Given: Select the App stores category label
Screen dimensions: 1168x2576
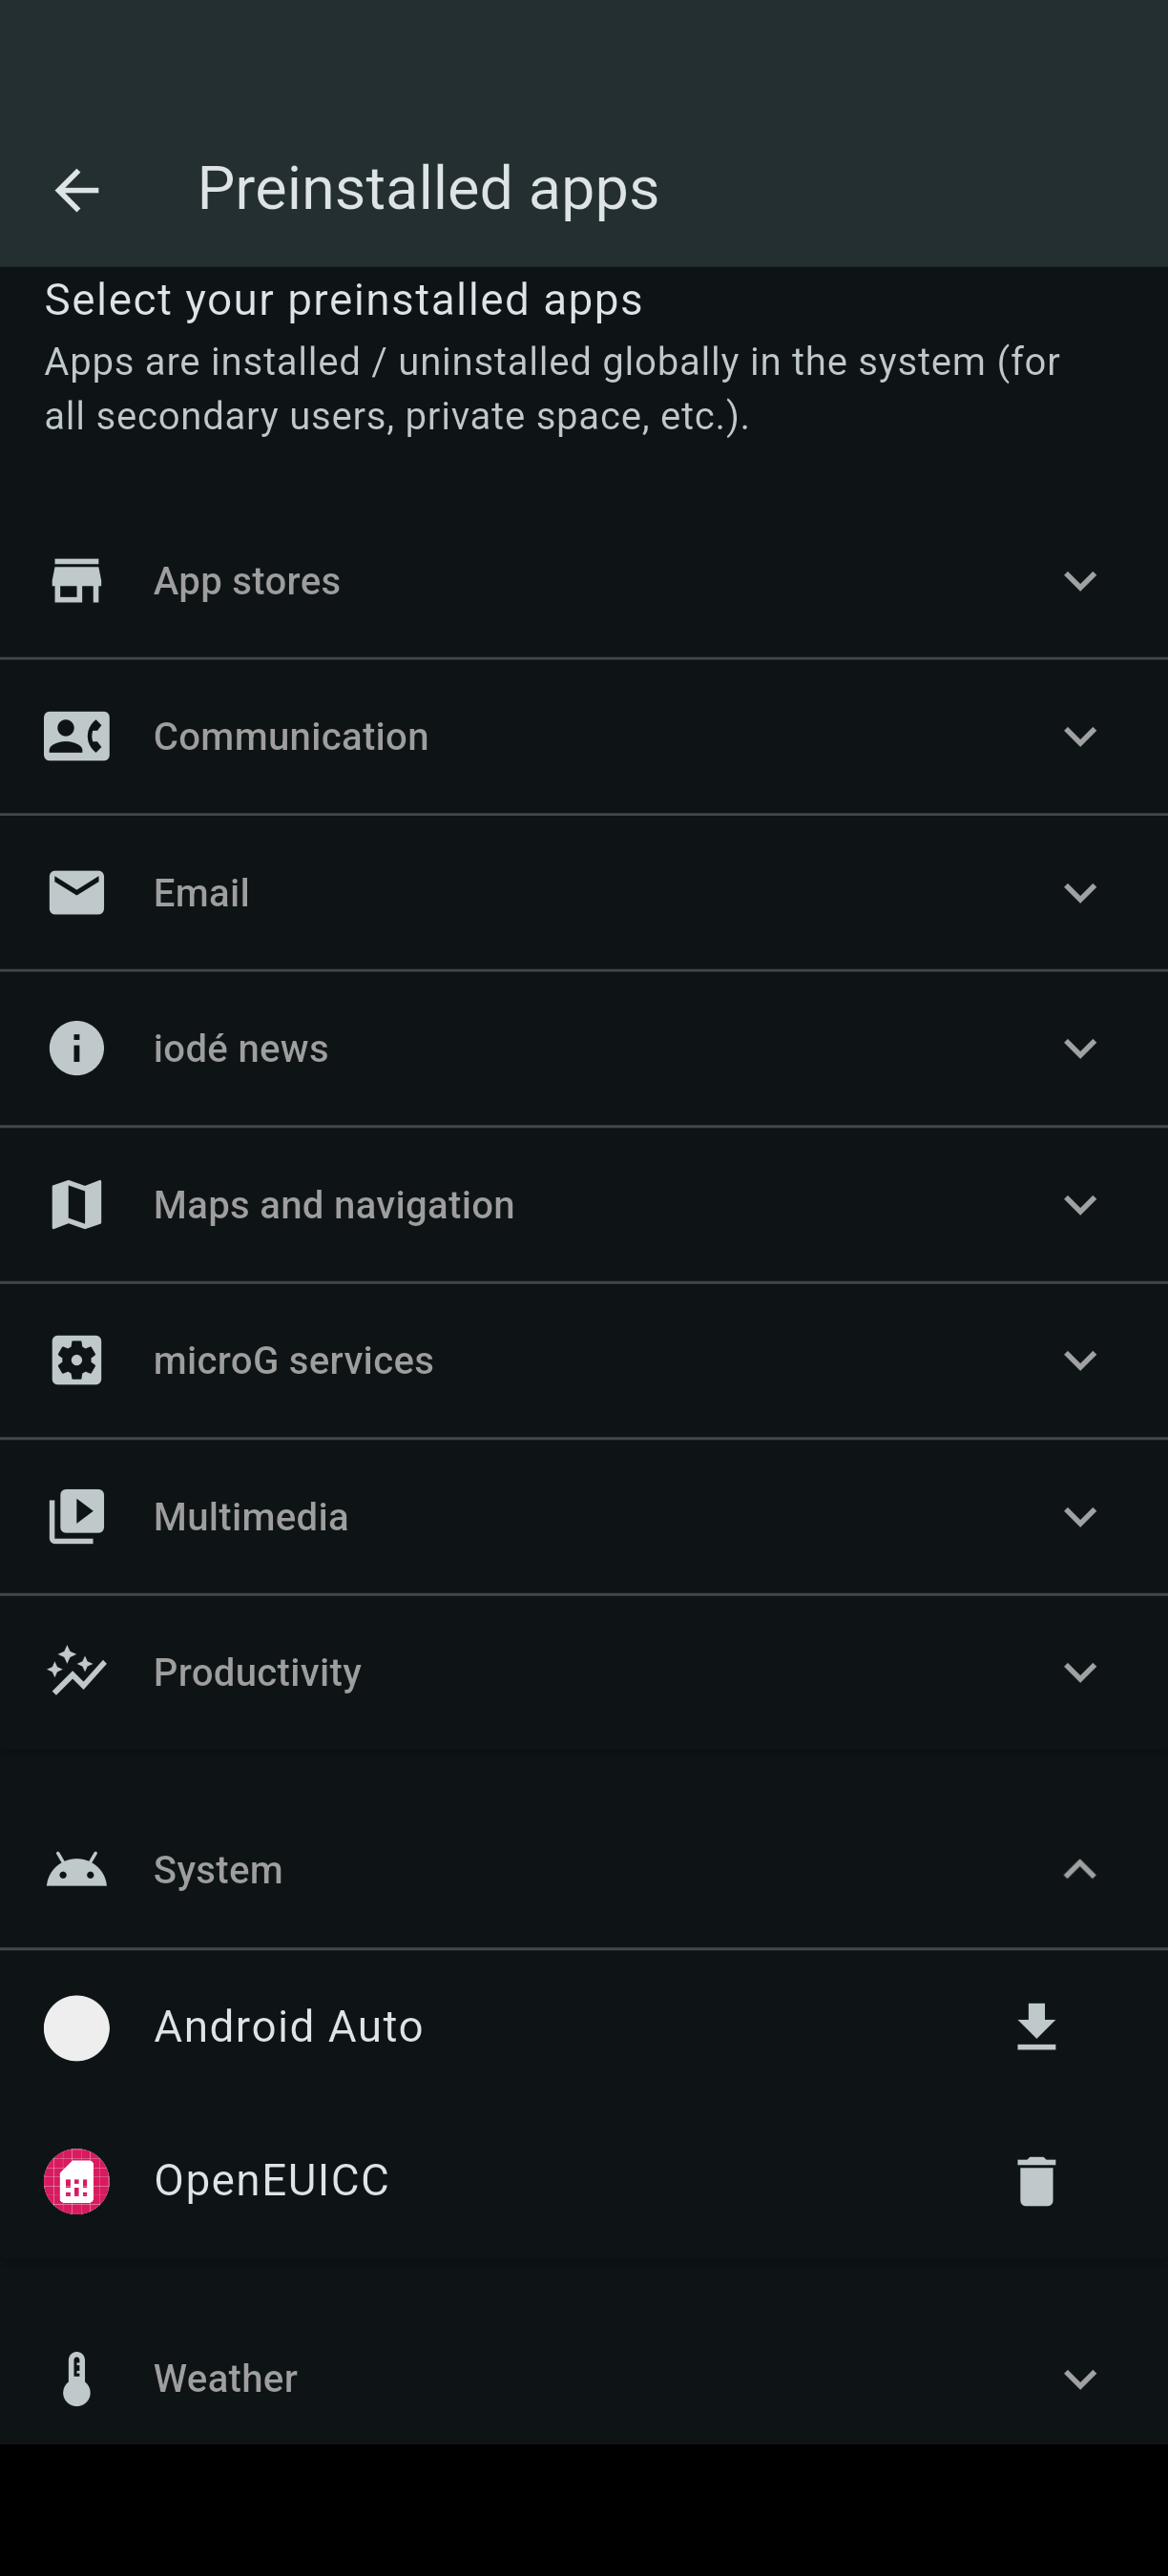Looking at the screenshot, I should coord(247,581).
